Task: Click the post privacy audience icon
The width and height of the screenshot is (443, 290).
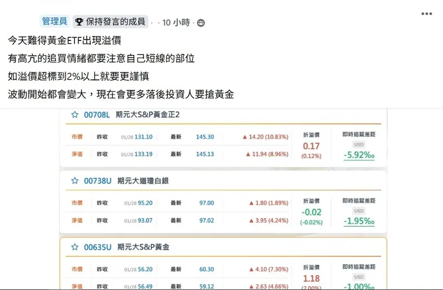Action: click(201, 23)
